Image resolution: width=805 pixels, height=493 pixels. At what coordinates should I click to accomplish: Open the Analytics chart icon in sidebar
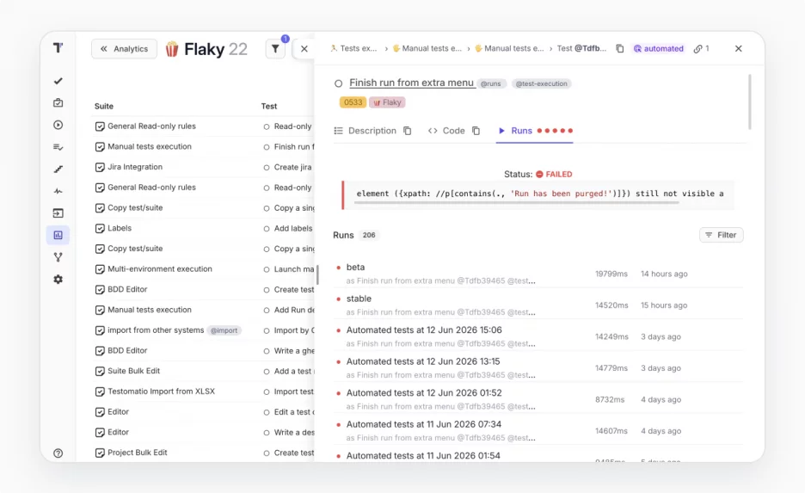[x=58, y=235]
